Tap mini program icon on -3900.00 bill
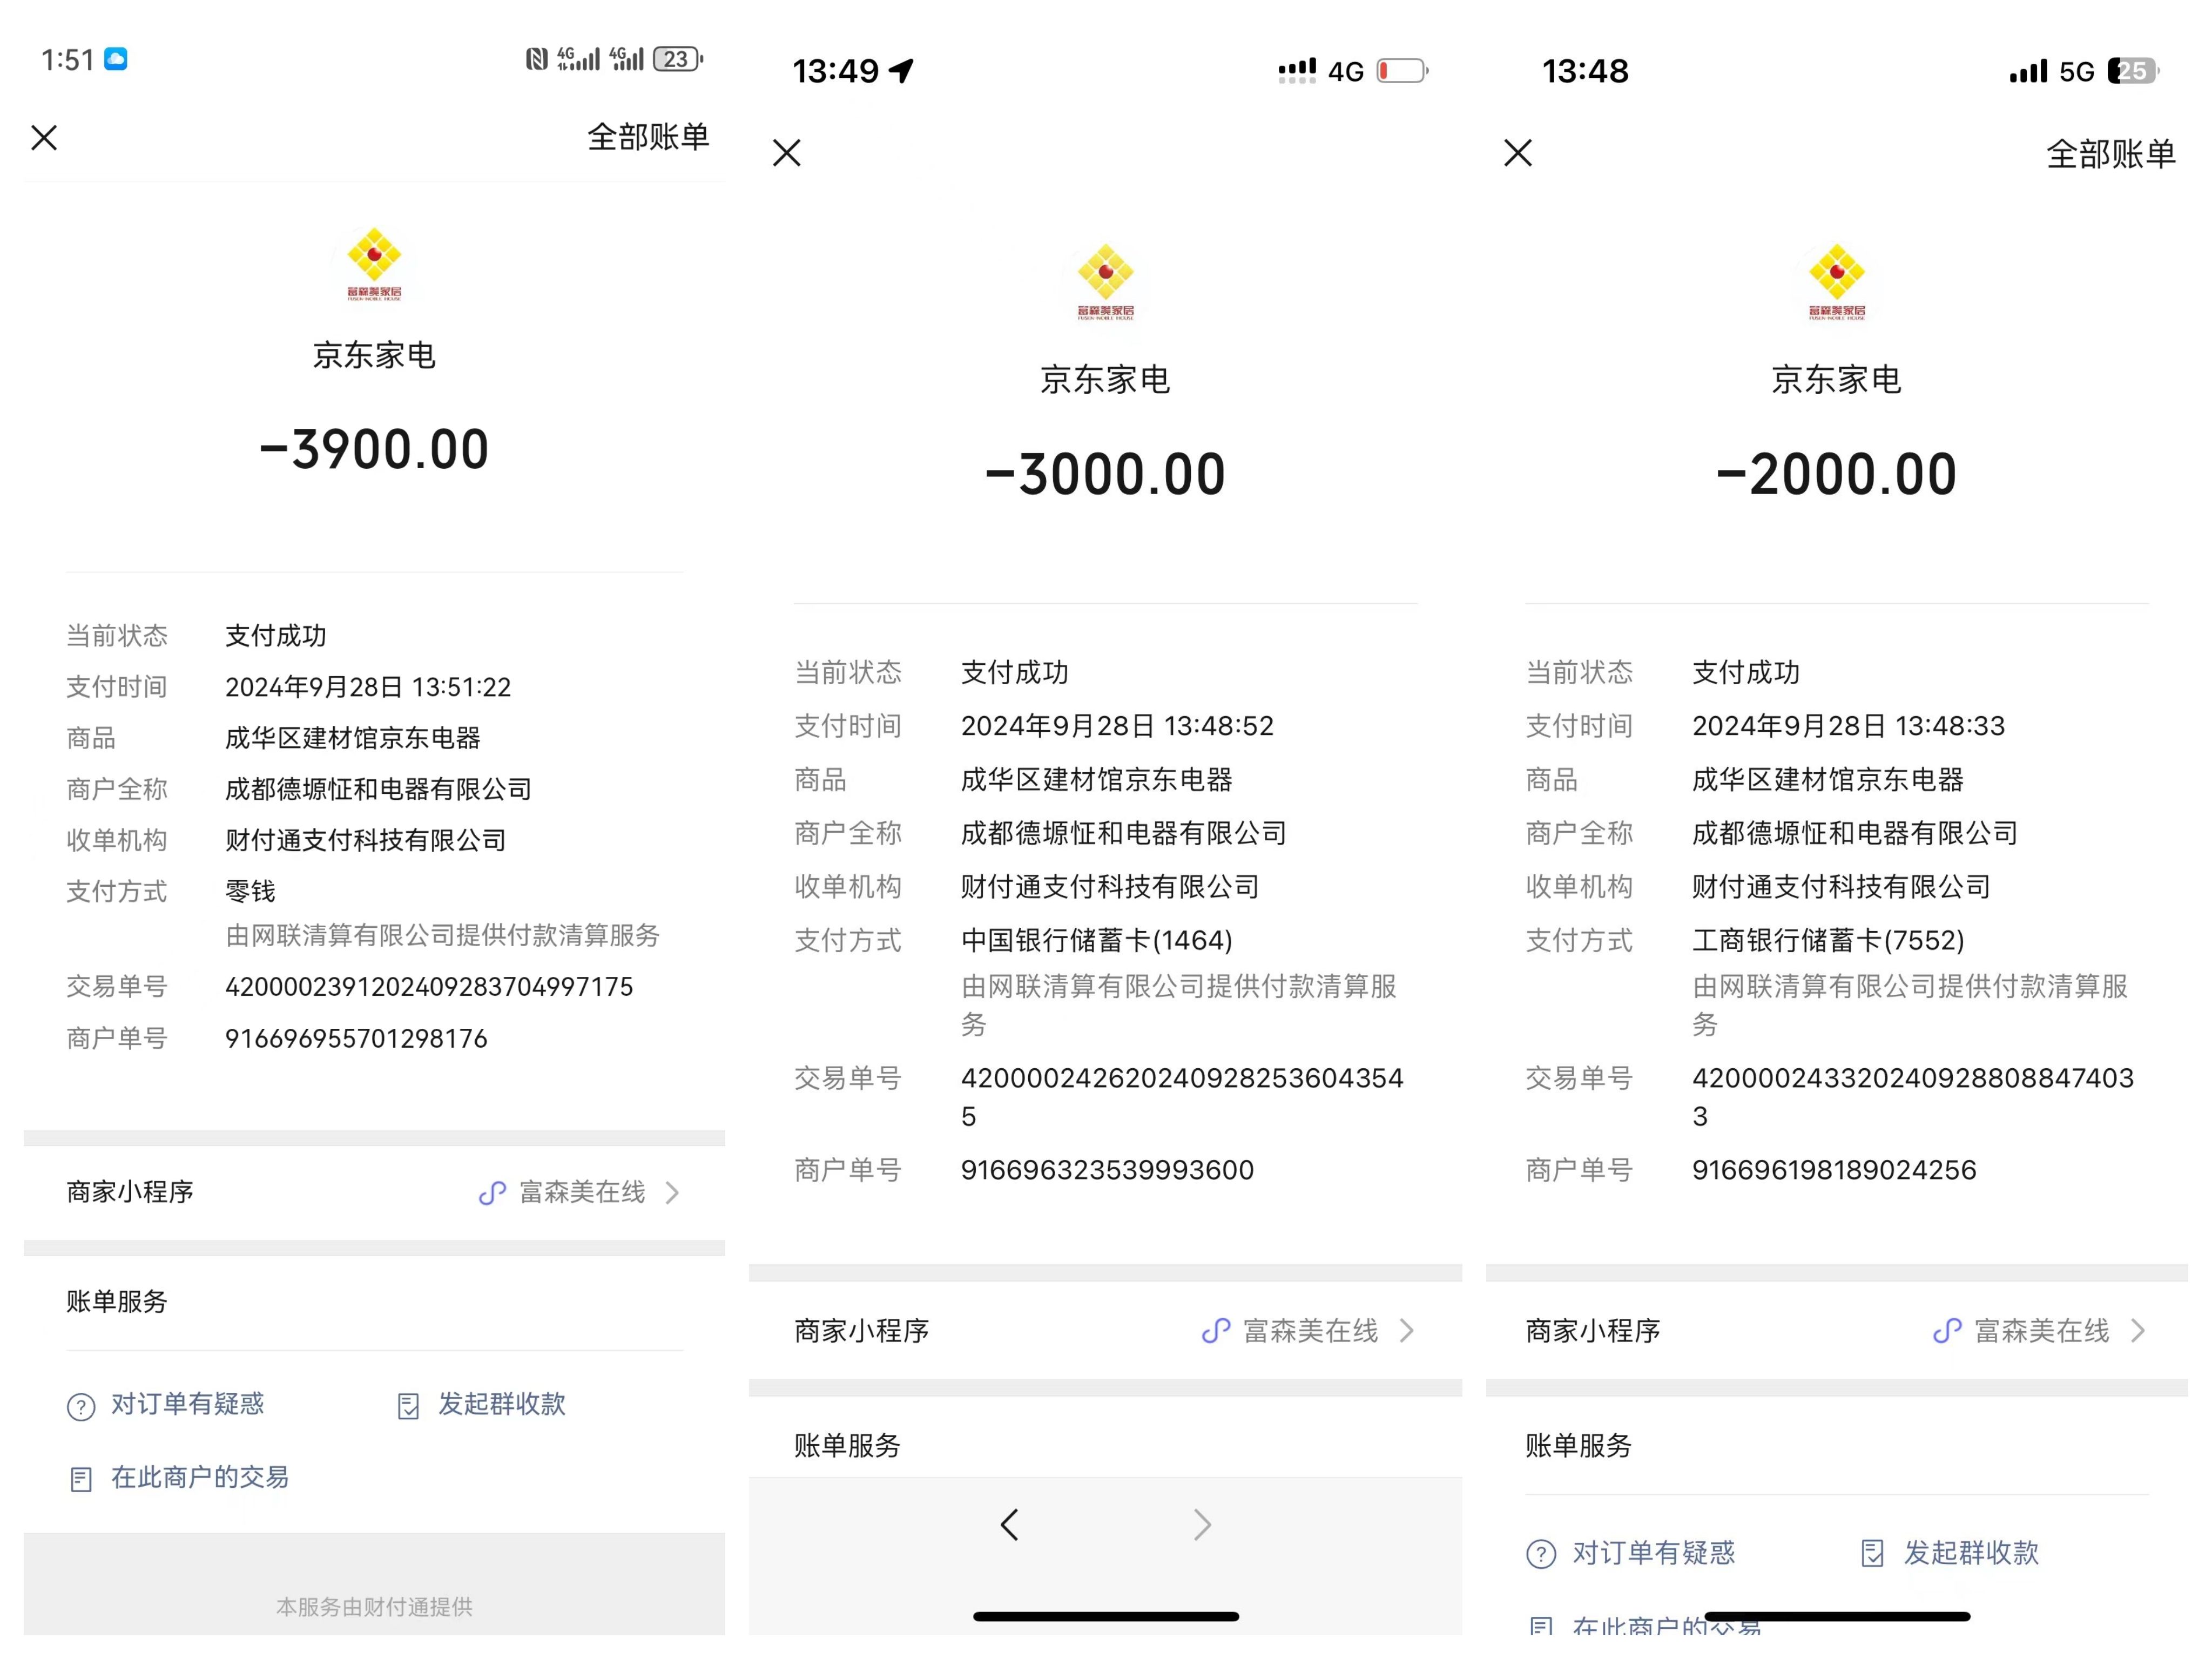This screenshot has width=2212, height=1659. [x=492, y=1193]
